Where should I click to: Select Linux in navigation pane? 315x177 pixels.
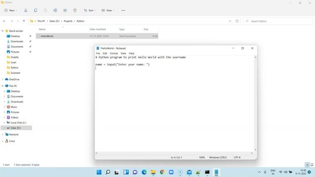coord(12,141)
